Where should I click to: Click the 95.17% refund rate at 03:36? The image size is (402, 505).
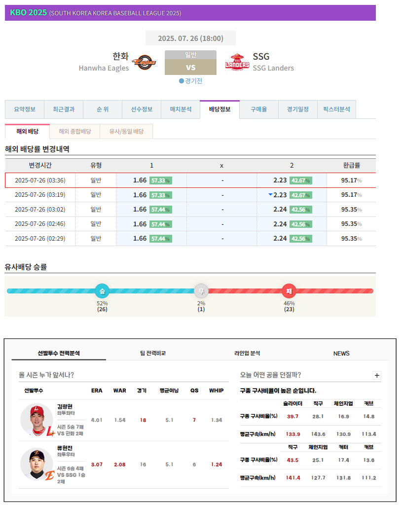click(x=351, y=180)
